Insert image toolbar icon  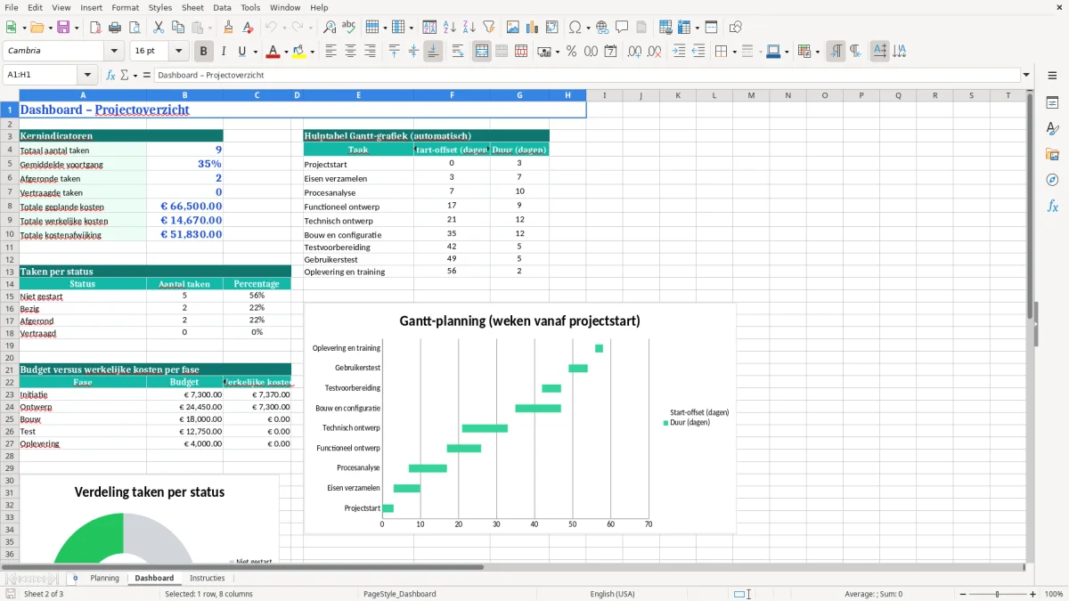[513, 28]
